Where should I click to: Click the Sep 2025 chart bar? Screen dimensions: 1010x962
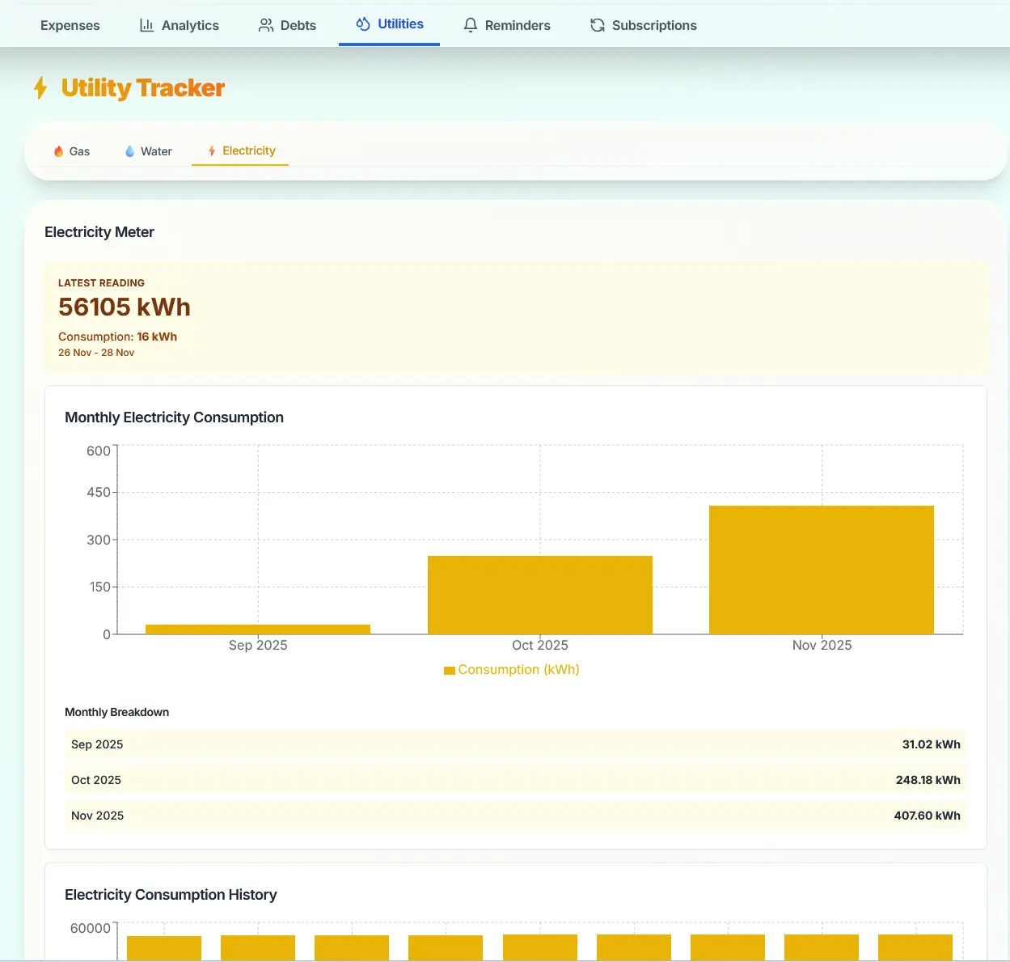tap(258, 629)
